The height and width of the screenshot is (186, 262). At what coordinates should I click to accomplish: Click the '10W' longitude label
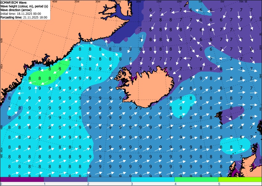179,2
